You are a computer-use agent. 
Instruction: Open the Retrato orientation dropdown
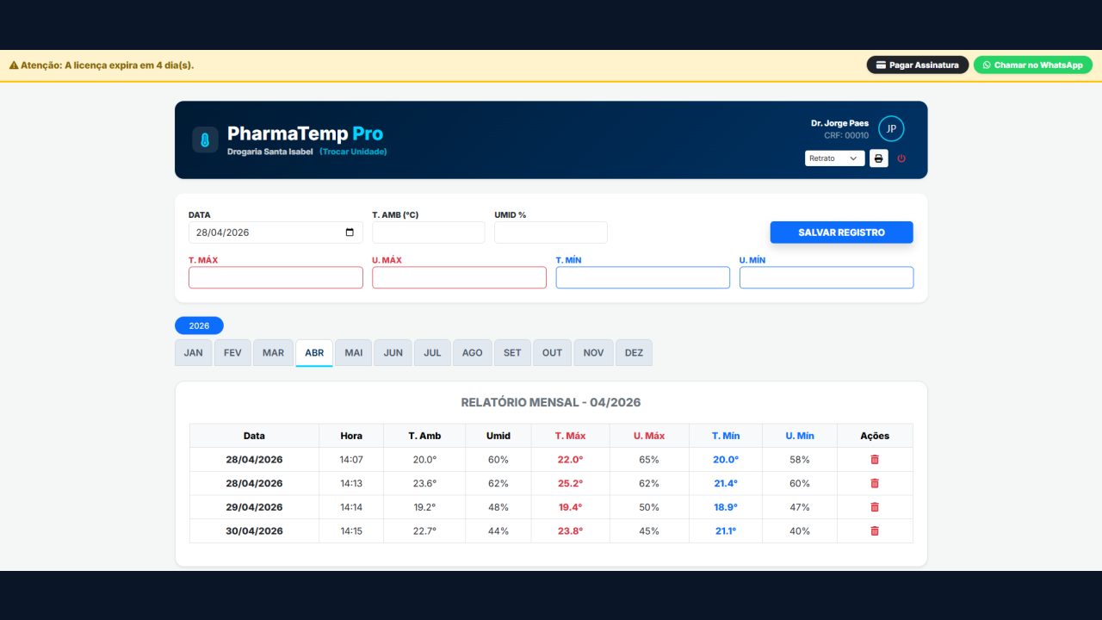[835, 158]
